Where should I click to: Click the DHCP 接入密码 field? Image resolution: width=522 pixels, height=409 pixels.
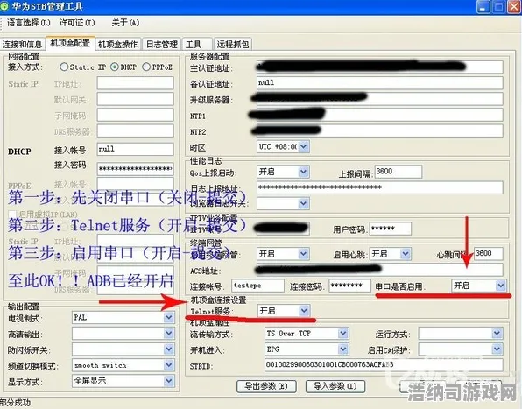tap(135, 169)
